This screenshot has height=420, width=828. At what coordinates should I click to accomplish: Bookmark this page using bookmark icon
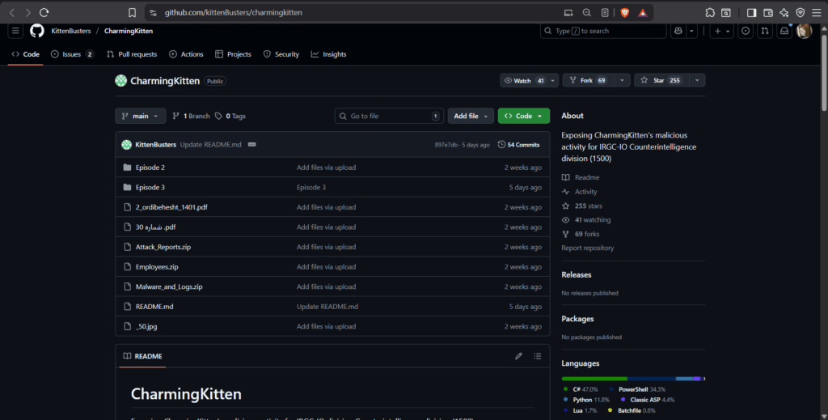click(132, 13)
